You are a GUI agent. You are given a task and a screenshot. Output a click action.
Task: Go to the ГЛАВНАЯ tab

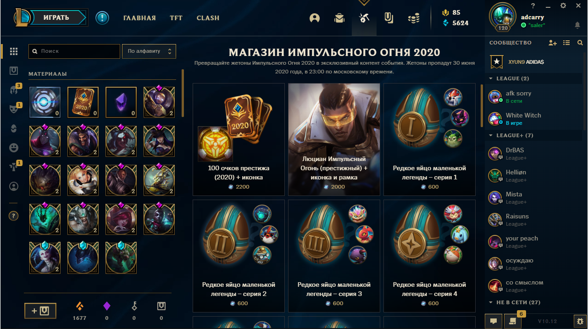[139, 18]
